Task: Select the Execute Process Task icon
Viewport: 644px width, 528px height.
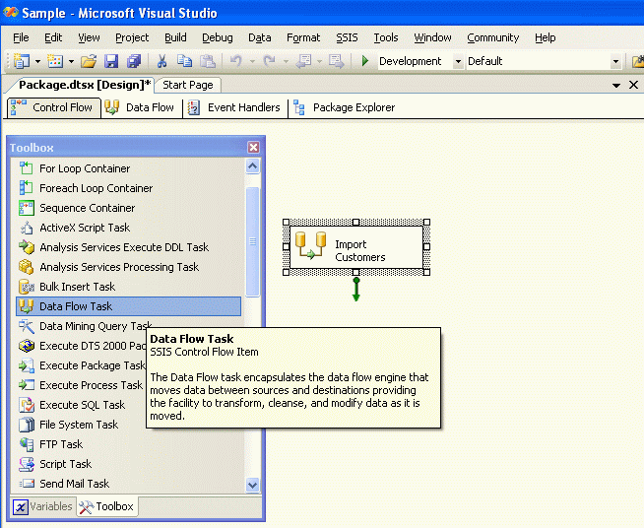Action: coord(27,385)
